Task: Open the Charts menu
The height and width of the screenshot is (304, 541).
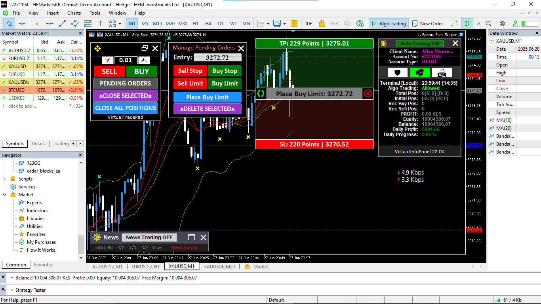Action: (74, 13)
